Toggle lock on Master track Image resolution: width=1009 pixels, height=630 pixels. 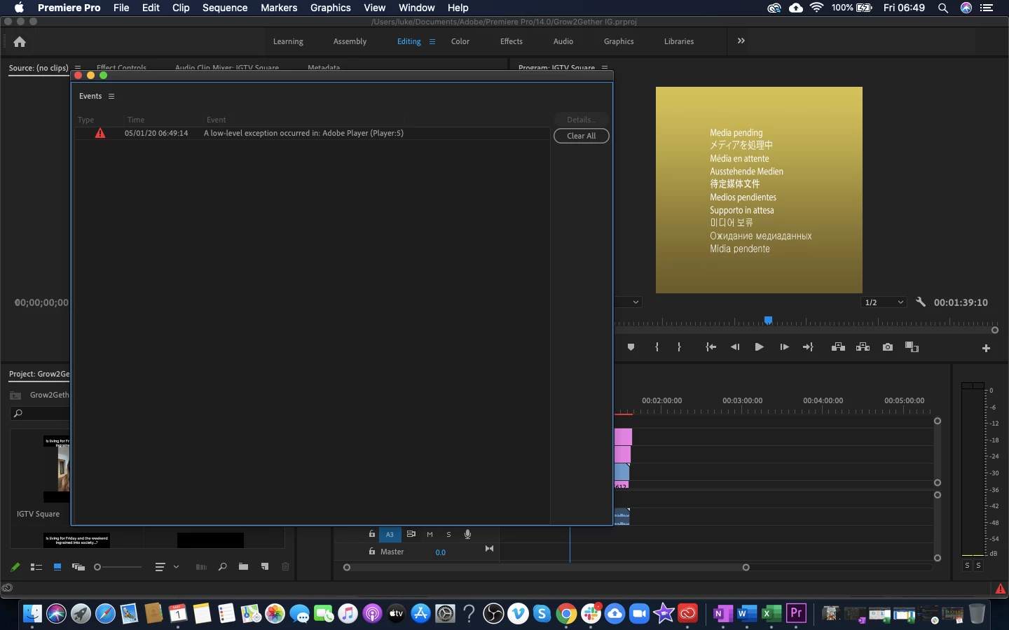click(x=372, y=552)
